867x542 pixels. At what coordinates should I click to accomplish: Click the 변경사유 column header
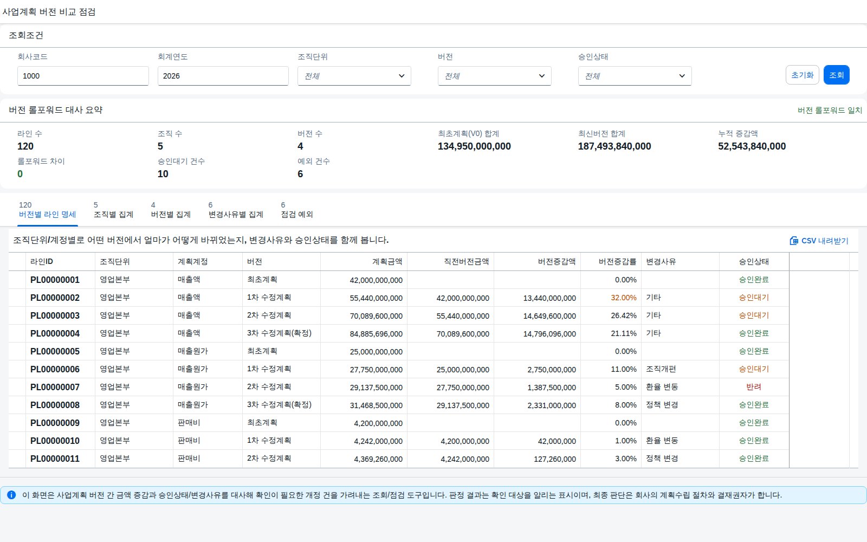coord(680,261)
